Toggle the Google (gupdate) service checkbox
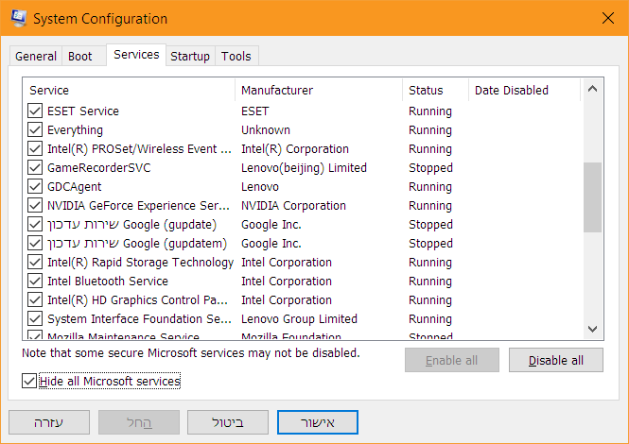The width and height of the screenshot is (629, 444). [35, 225]
